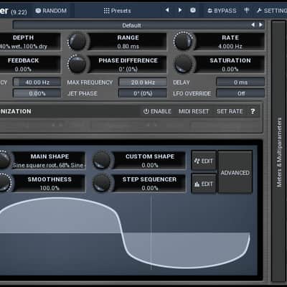Go to previous preset with left arrow
The width and height of the screenshot is (287, 287).
(x=167, y=10)
